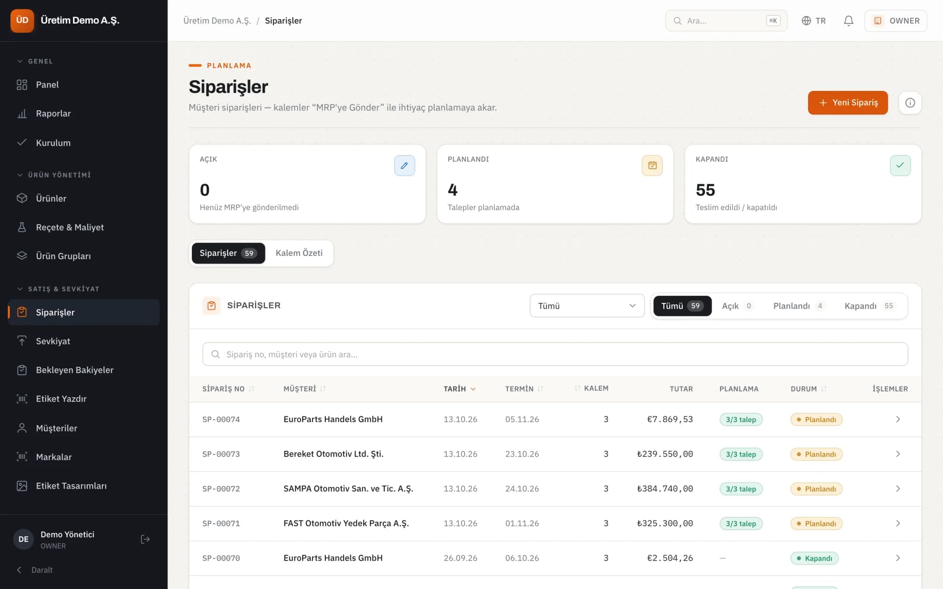This screenshot has height=589, width=943.
Task: Click the Sipariş no, müşteri search box
Action: coord(555,354)
